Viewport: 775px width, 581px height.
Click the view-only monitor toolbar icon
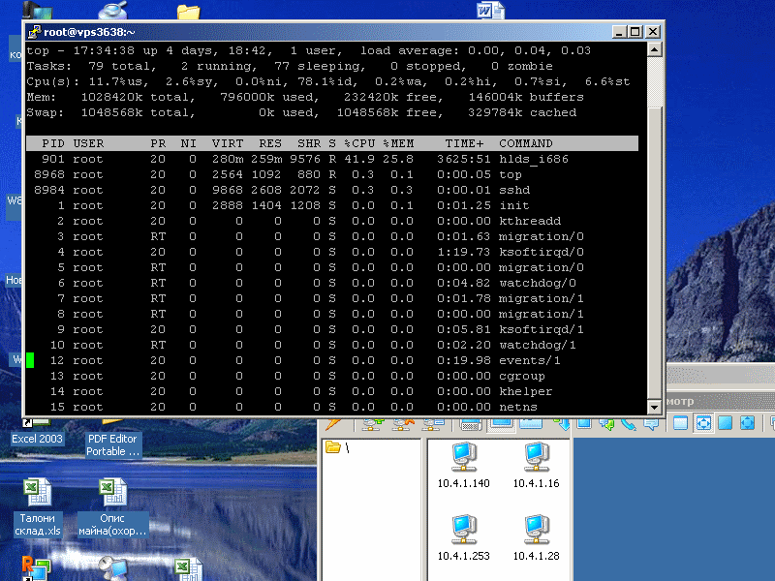tap(531, 423)
